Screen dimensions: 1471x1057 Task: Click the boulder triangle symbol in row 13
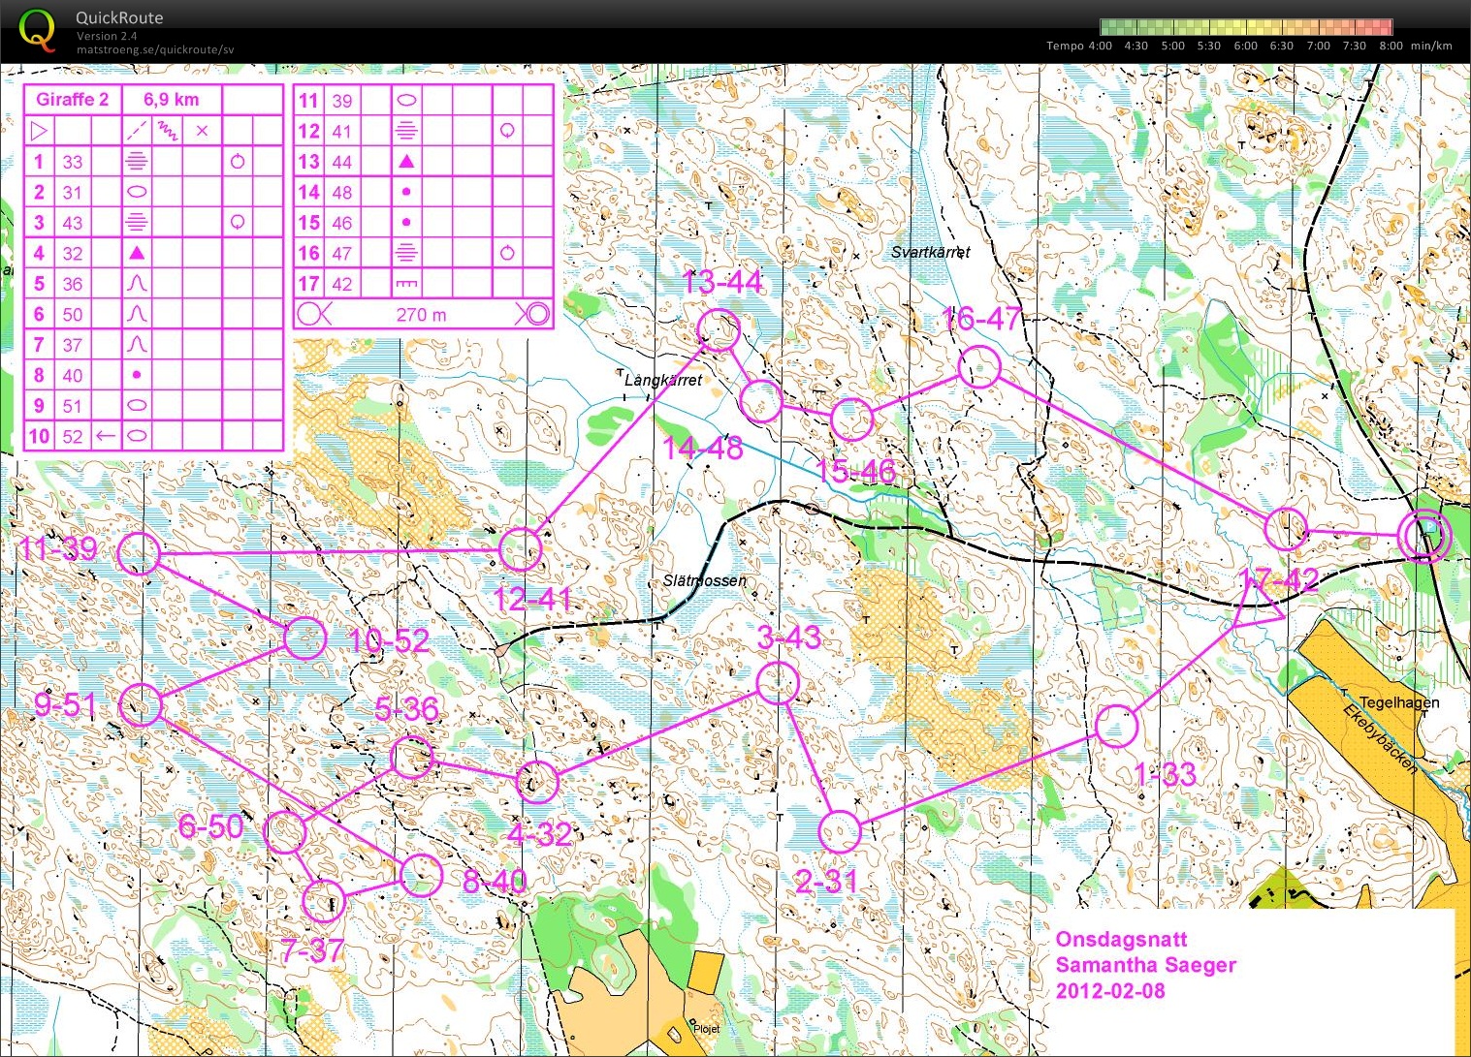406,161
